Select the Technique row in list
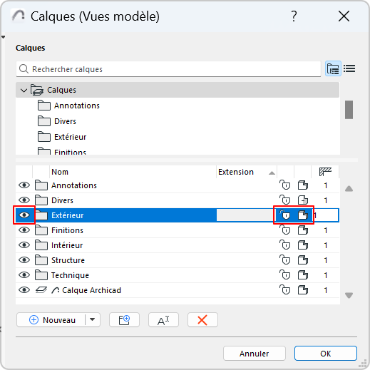This screenshot has width=370, height=370. [178, 275]
